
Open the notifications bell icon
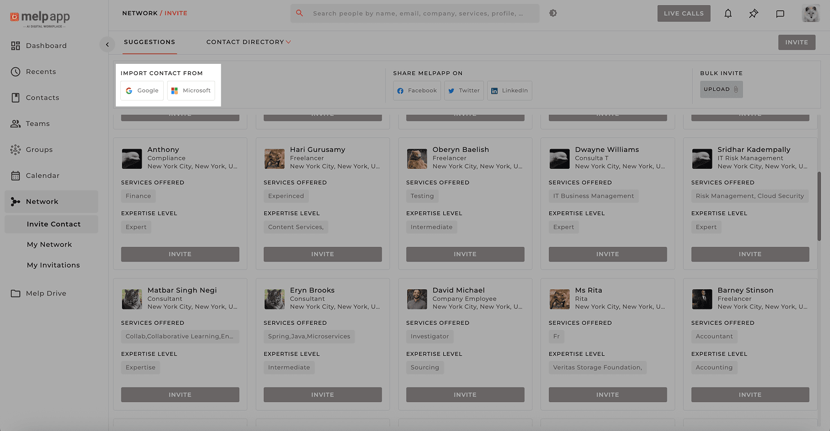(x=728, y=13)
